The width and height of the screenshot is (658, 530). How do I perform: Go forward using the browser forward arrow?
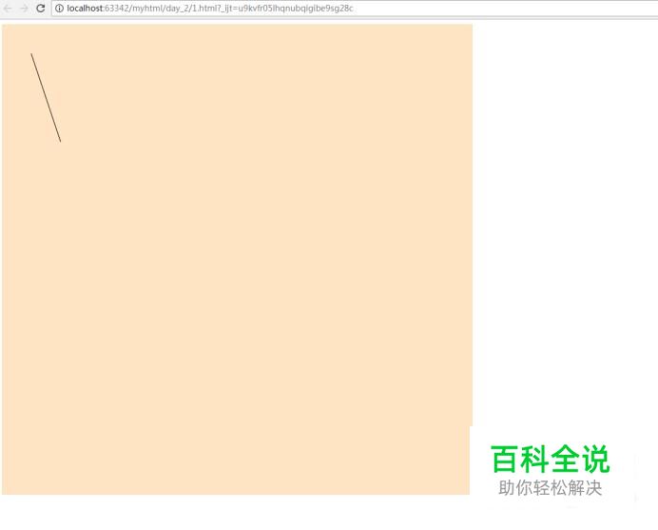(x=24, y=8)
